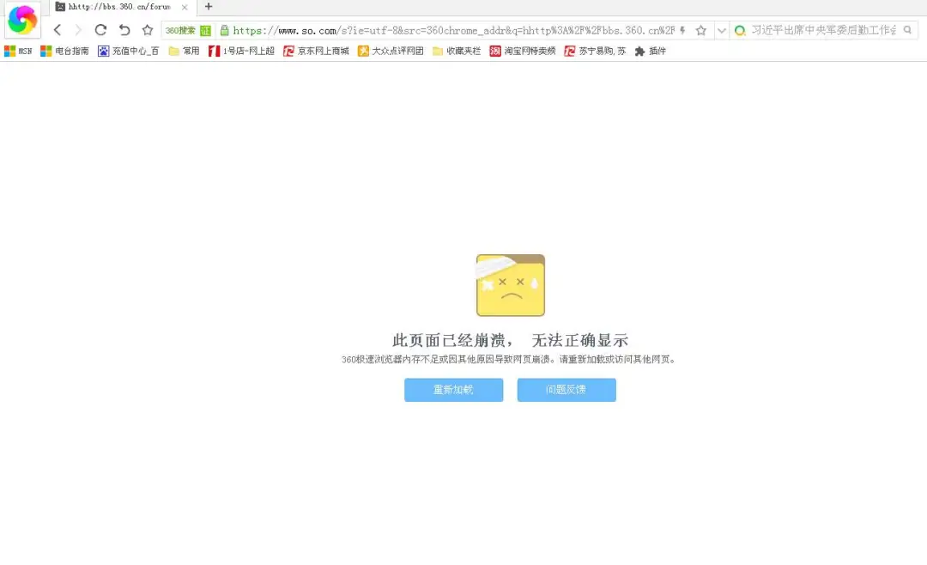The width and height of the screenshot is (927, 565).
Task: Open the 插件 (plugins) menu icon
Action: tap(651, 51)
